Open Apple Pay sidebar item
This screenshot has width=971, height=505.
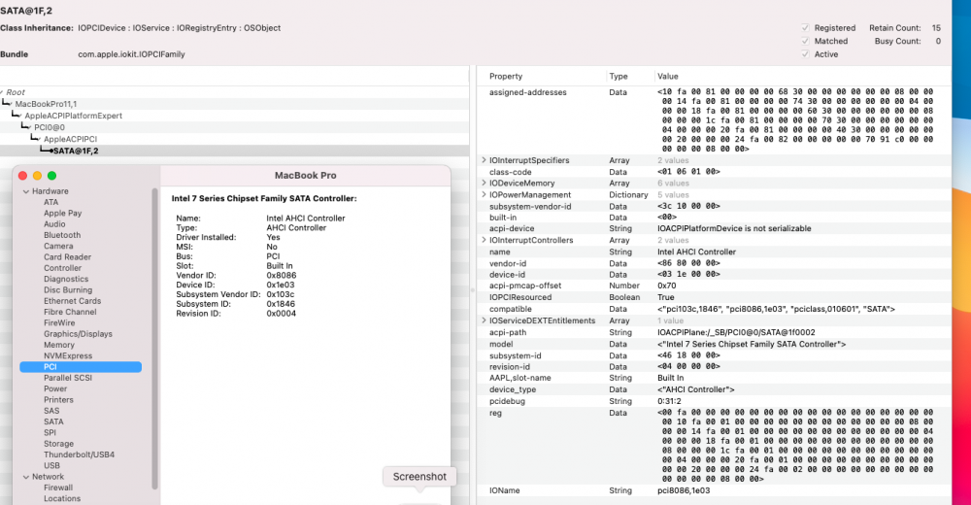tap(62, 213)
